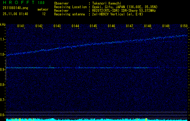The height and width of the screenshot is (121, 190).
Task: Click the meteor count value 12
Action: pyautogui.click(x=44, y=14)
